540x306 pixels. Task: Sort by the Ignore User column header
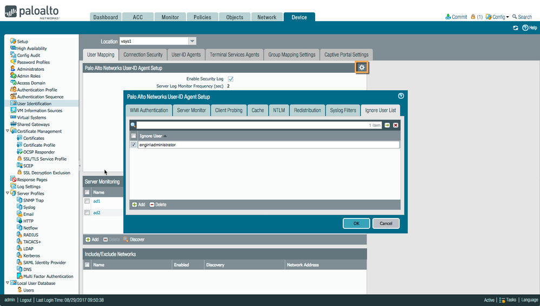(x=151, y=136)
